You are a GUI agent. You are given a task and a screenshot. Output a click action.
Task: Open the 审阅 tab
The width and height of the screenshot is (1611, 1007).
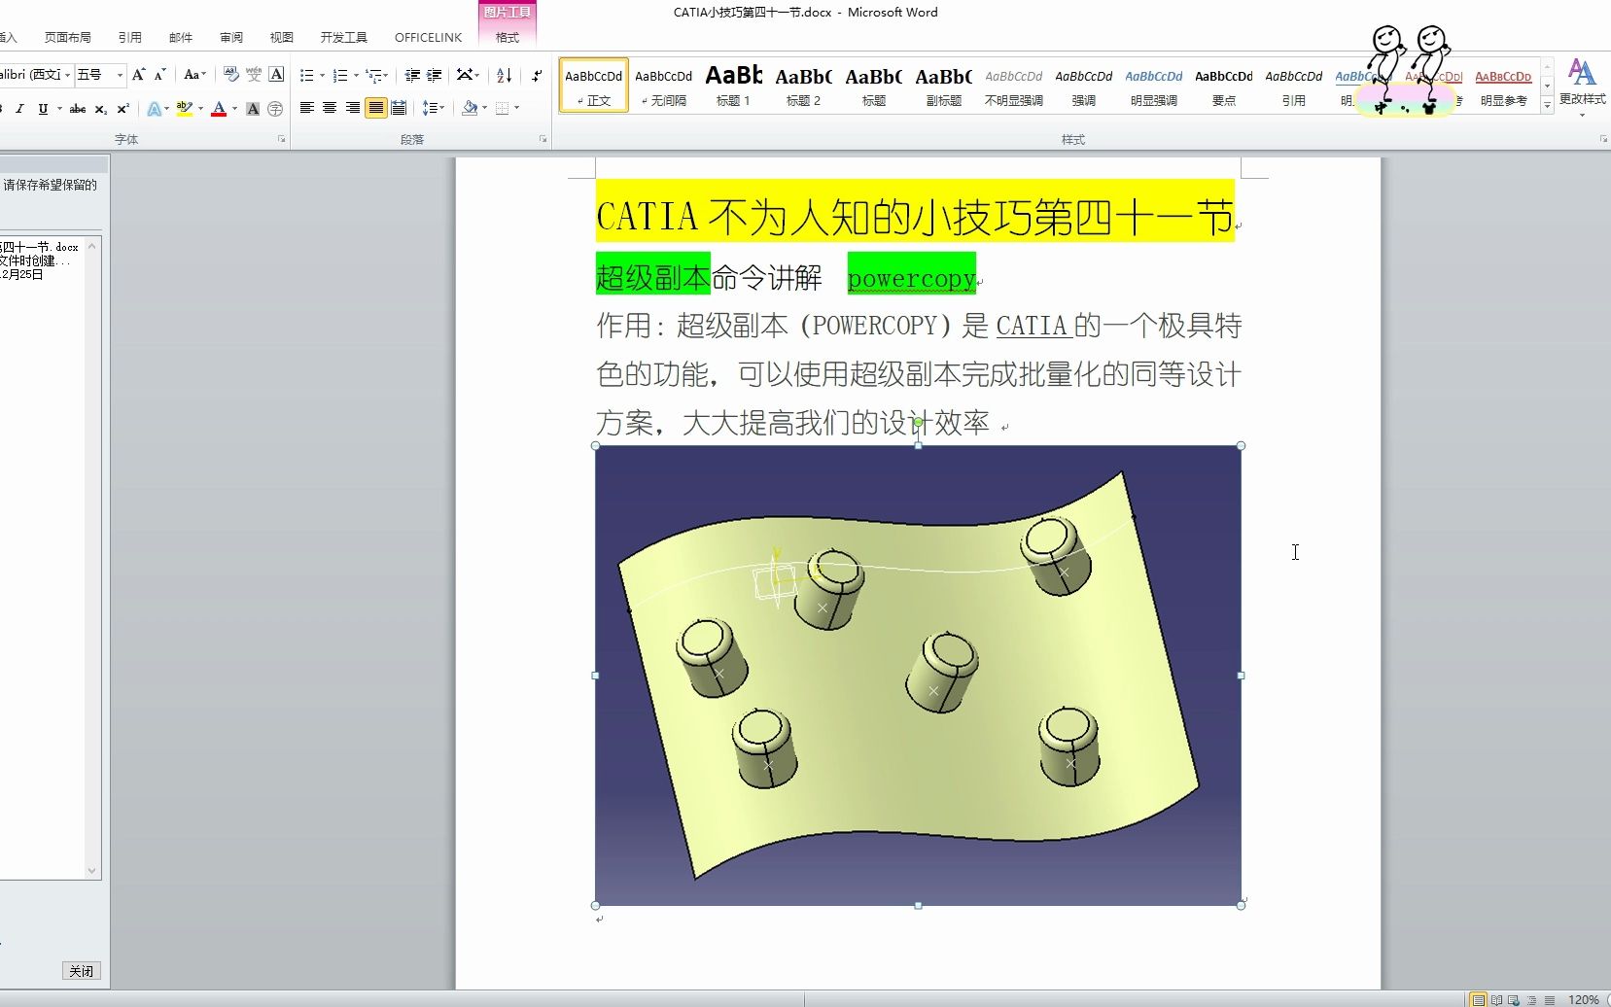[x=231, y=38]
